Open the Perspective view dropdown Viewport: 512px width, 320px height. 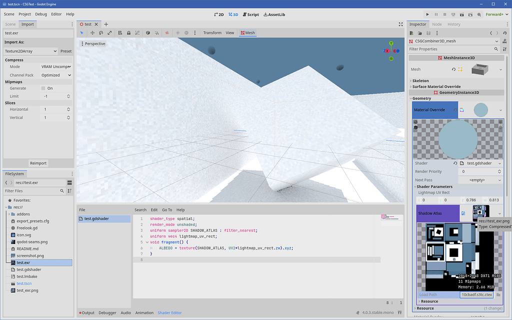tap(93, 43)
